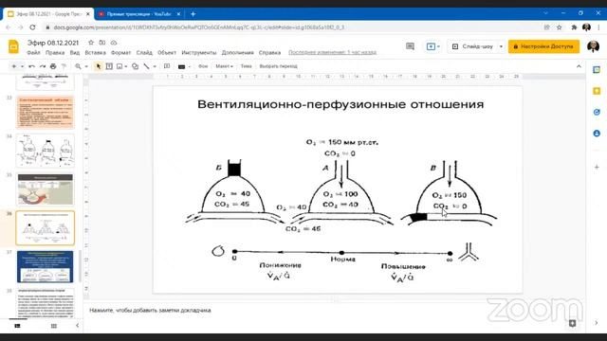Expand zoom level dropdown arrow

86,66
